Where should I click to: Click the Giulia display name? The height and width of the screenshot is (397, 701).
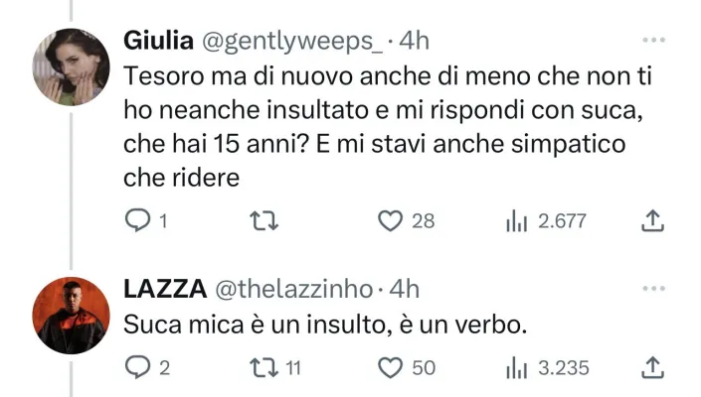pyautogui.click(x=158, y=41)
